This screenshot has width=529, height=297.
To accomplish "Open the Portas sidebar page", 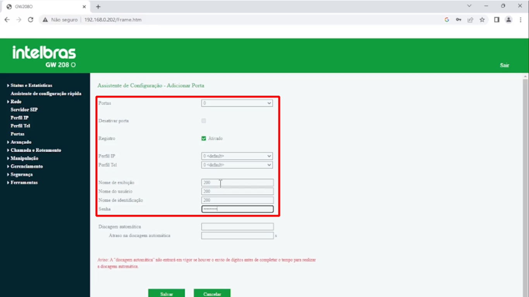I will click(17, 134).
